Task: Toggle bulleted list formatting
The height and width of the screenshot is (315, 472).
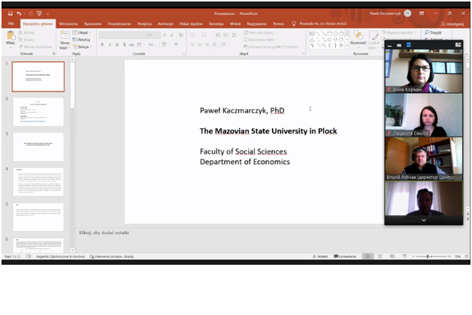Action: [194, 35]
